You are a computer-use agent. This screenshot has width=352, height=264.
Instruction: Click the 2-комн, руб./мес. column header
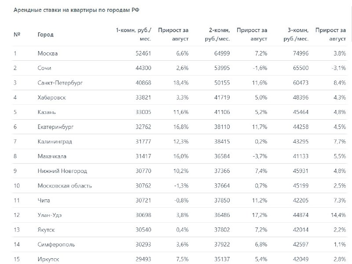217,34
